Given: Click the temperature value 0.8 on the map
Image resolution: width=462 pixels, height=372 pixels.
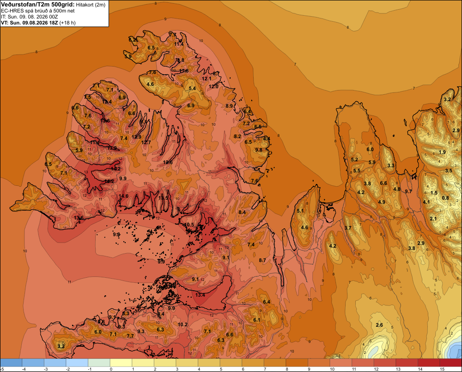Looking at the screenshot, I should [x=445, y=198].
